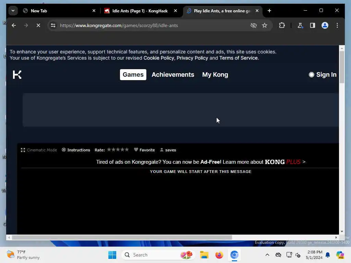Close the New Tab tab
The image size is (351, 263).
[94, 11]
